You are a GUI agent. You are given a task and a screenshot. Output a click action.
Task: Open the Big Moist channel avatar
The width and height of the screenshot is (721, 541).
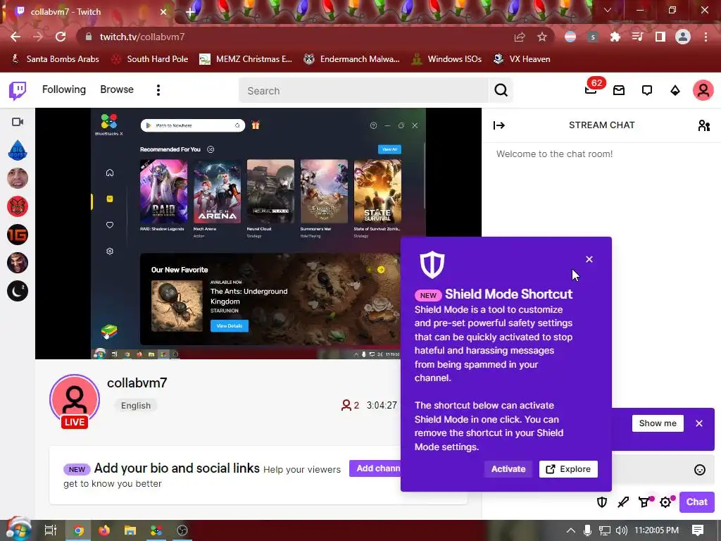tap(18, 150)
